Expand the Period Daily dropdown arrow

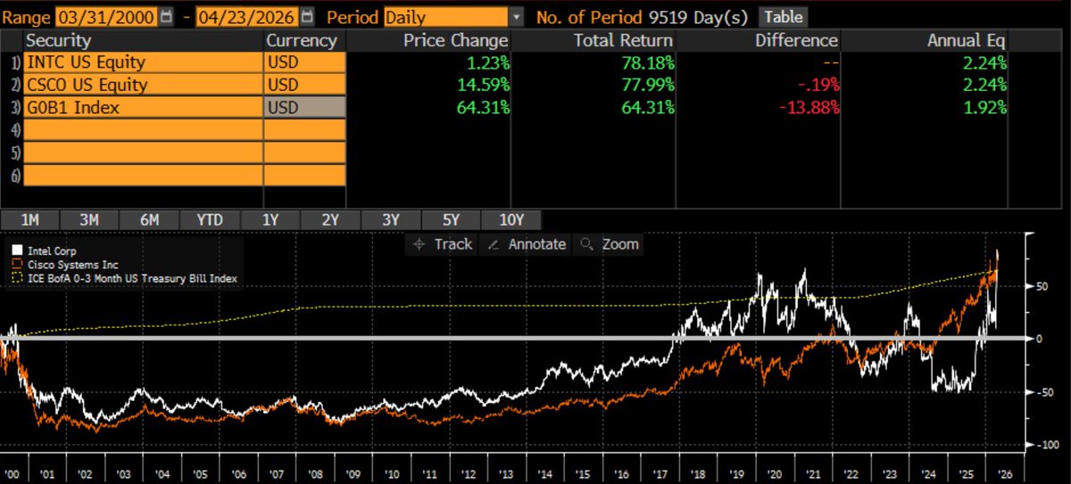(x=518, y=17)
